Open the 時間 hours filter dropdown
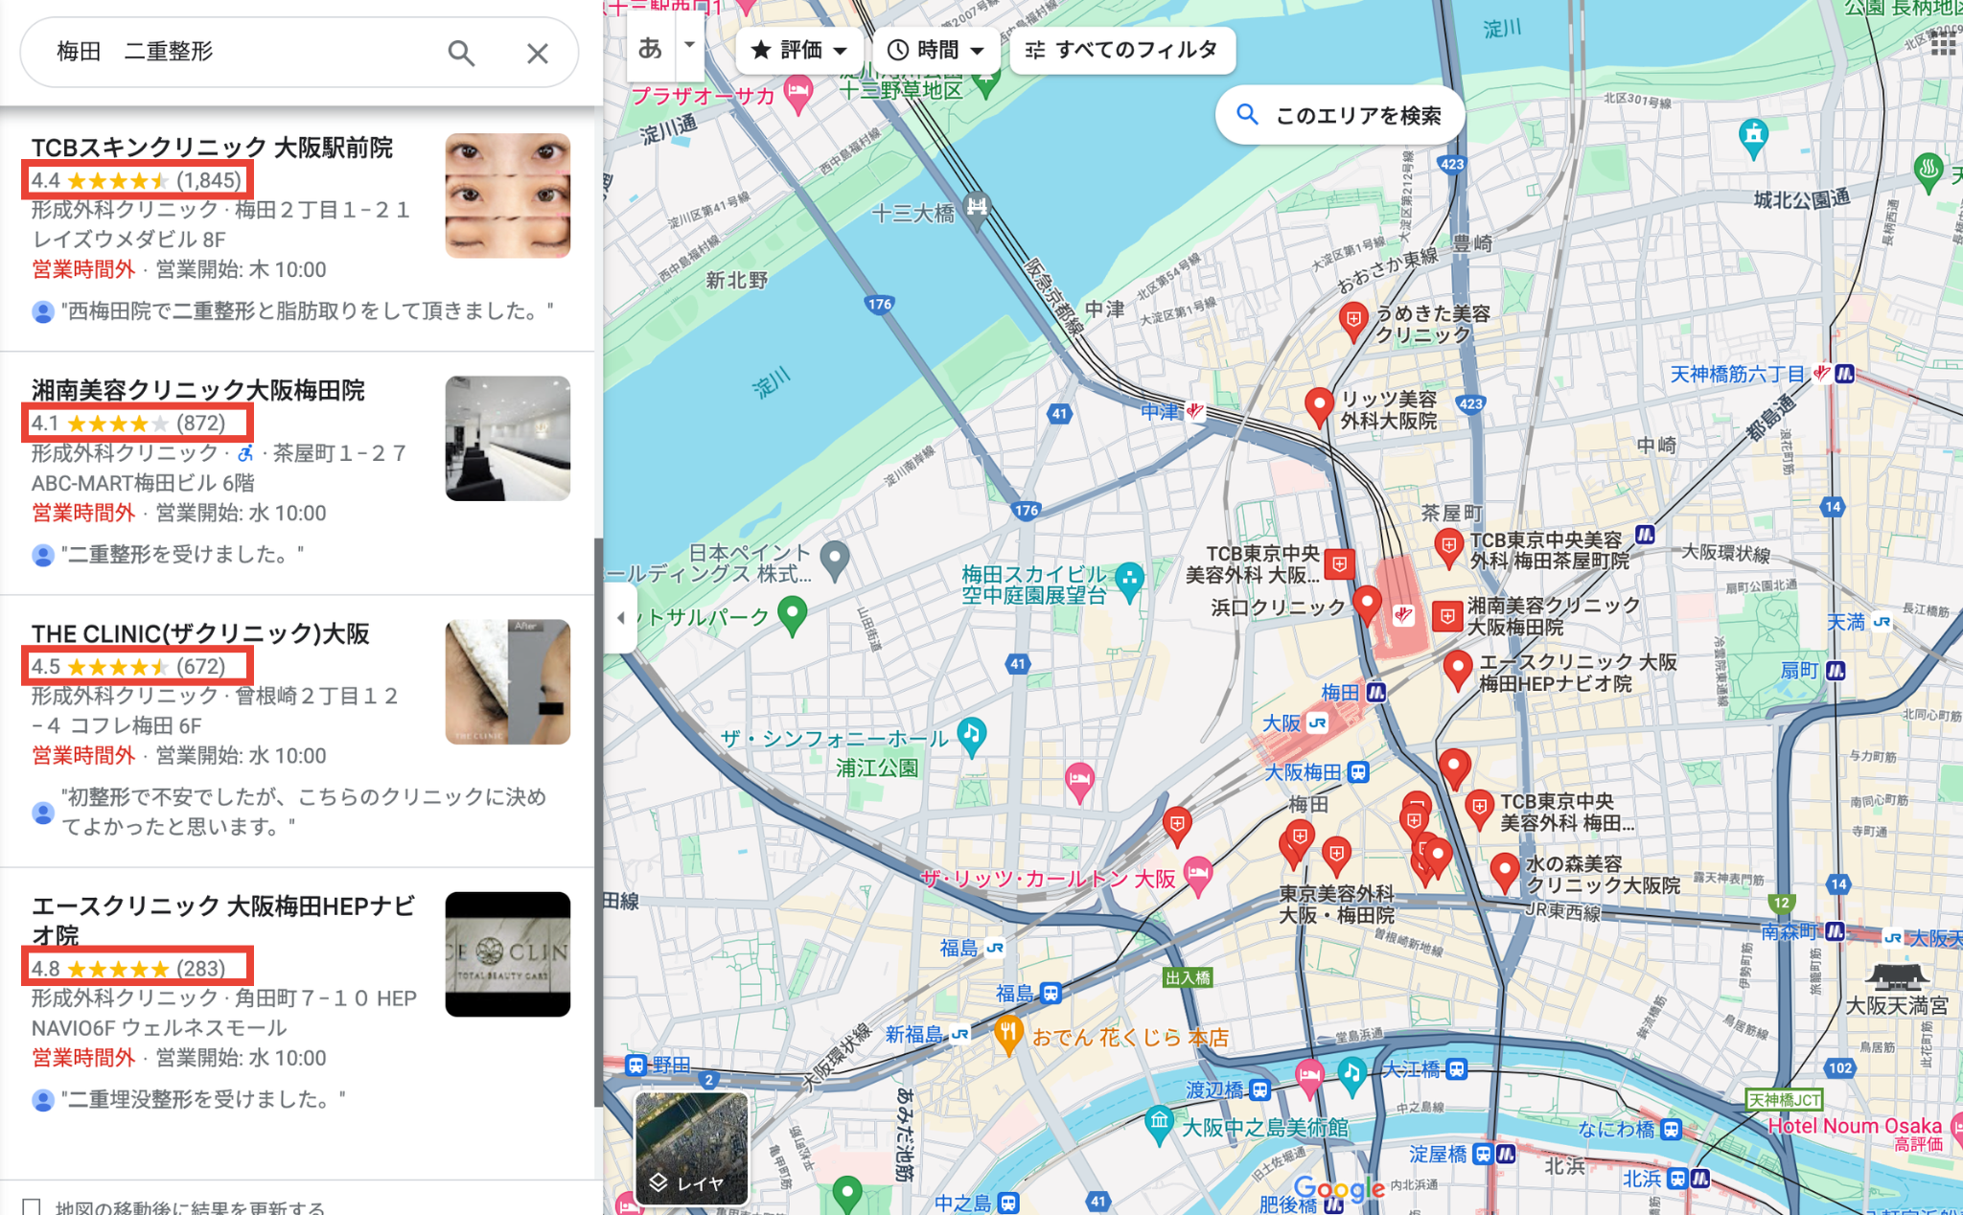Viewport: 1963px width, 1215px height. [935, 50]
